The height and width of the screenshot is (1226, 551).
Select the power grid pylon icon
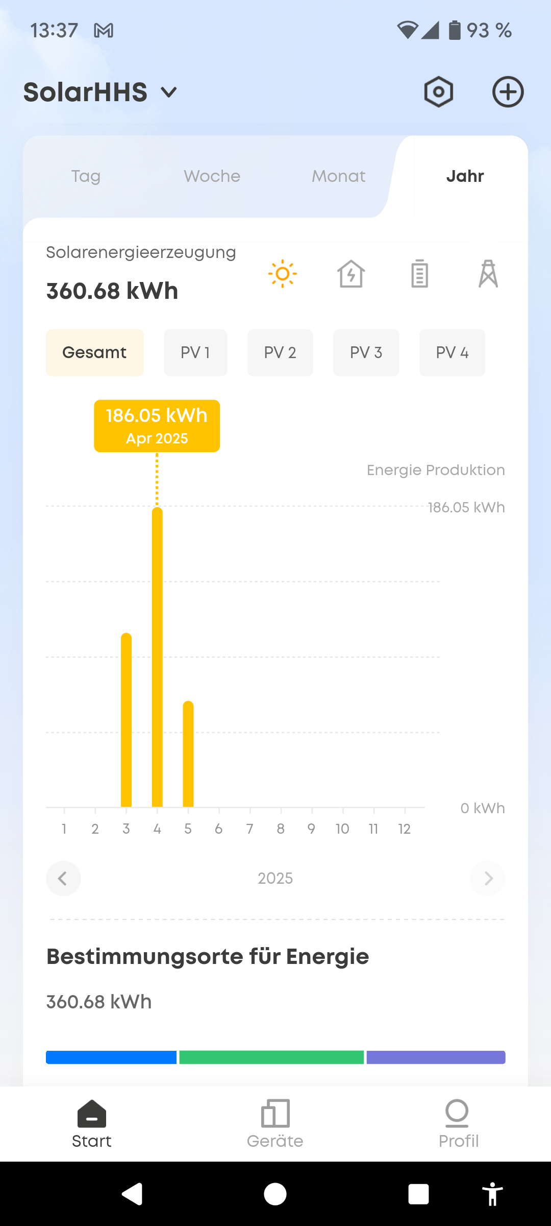[x=488, y=274]
